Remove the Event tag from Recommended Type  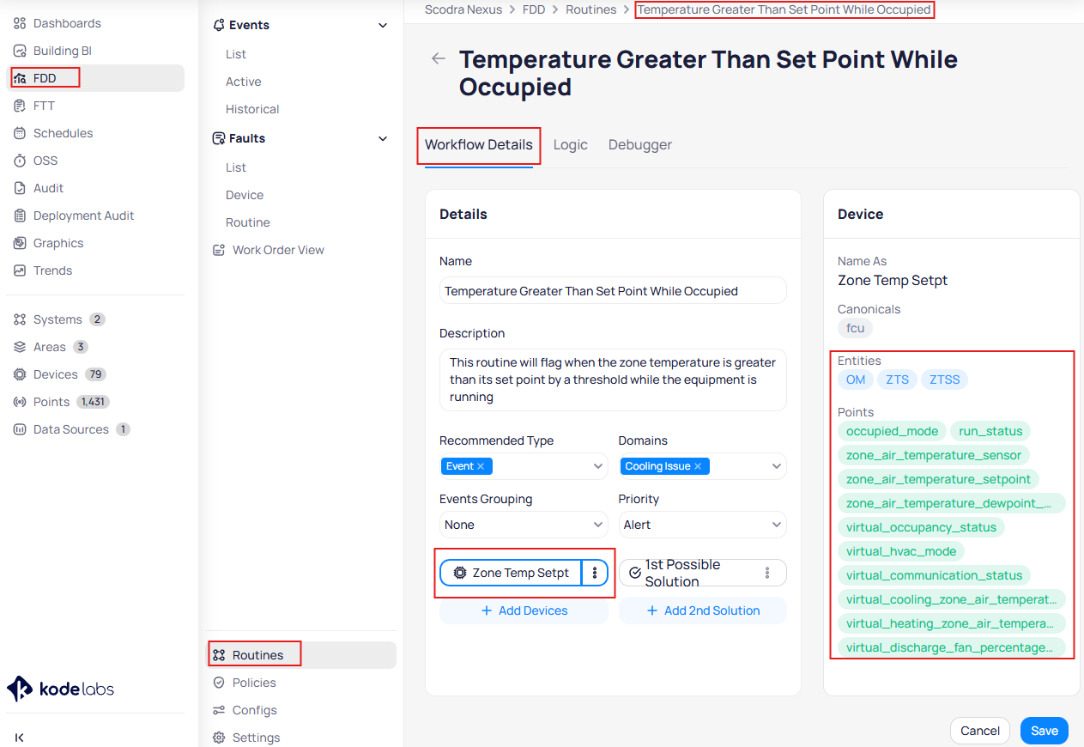481,466
